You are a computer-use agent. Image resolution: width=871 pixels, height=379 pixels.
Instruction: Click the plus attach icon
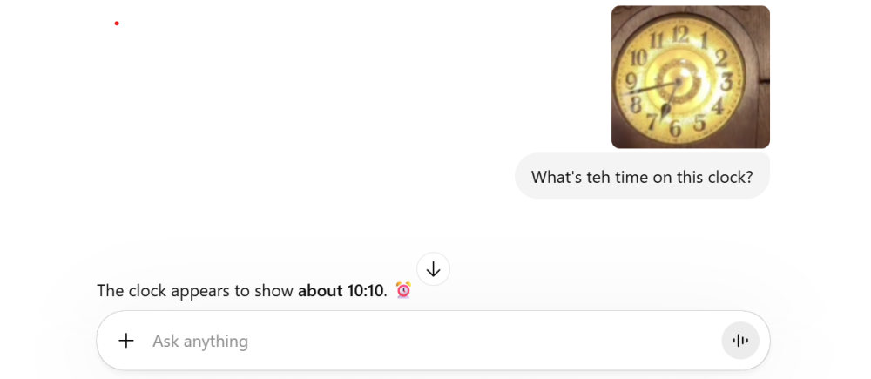point(126,341)
